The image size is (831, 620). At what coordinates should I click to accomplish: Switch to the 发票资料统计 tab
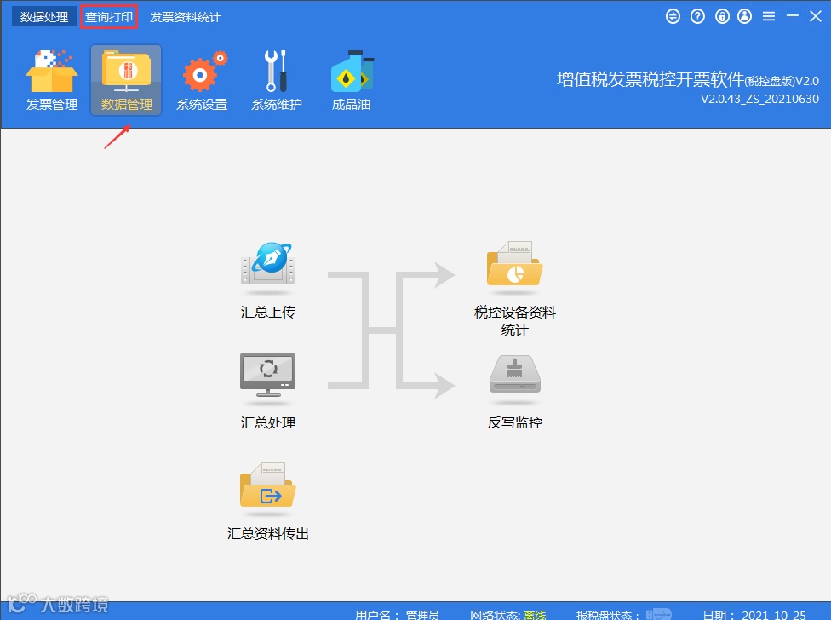pyautogui.click(x=185, y=17)
